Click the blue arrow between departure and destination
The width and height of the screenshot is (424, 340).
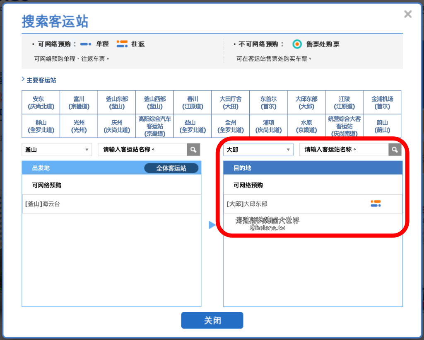pyautogui.click(x=212, y=225)
